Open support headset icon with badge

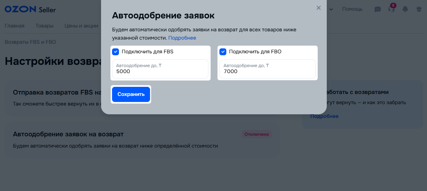point(391,9)
